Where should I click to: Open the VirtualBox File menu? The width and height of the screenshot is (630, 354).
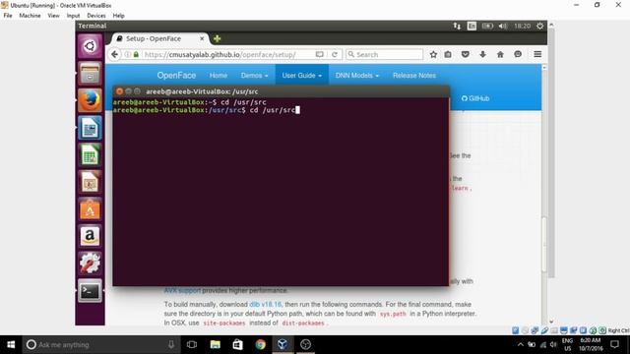(8, 16)
